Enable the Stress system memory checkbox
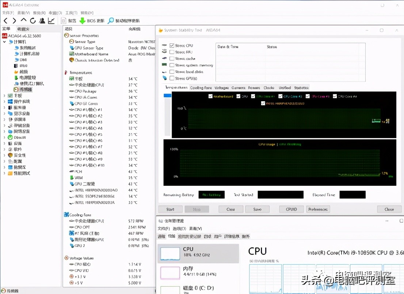The height and width of the screenshot is (294, 404). click(172, 65)
